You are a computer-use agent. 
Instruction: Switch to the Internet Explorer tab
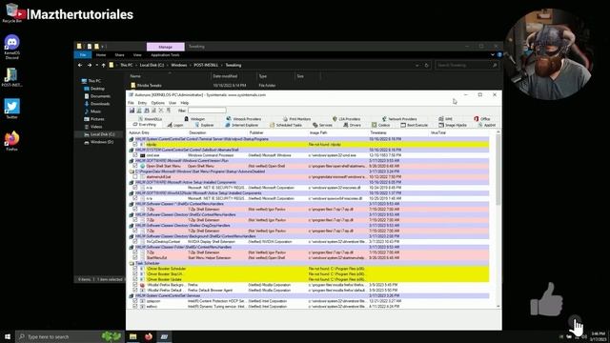(x=241, y=125)
